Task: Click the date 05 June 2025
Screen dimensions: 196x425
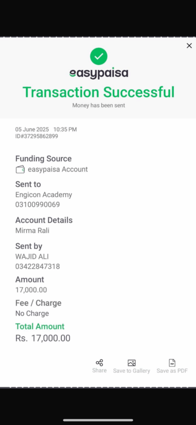Action: click(32, 129)
